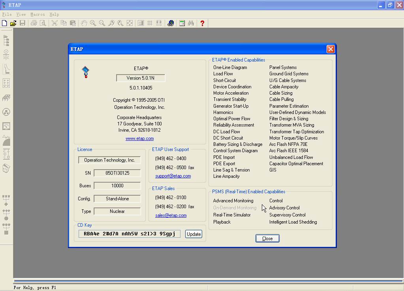Viewport: 404px width, 291px height.
Task: Click the sales@etap.com email link
Action: point(171,215)
